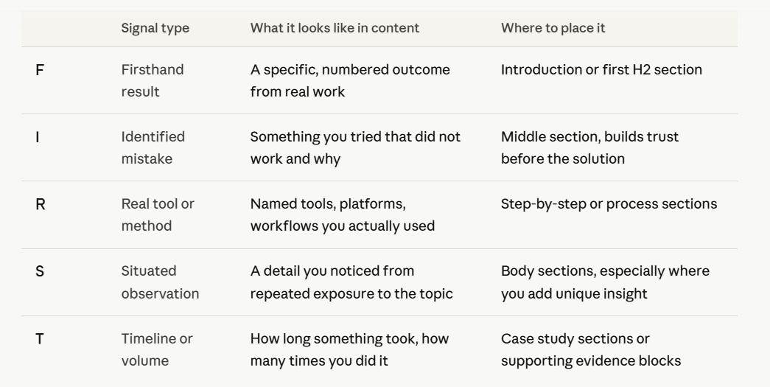Select the letter R row label
Viewport: 770px width, 387px height.
coord(41,204)
